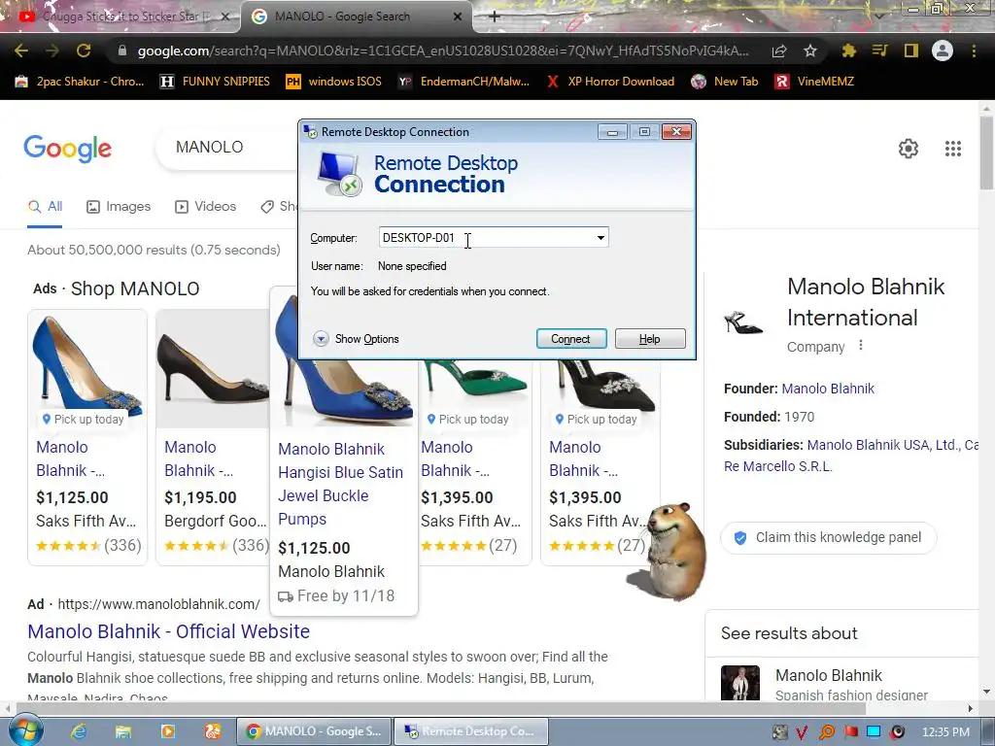The image size is (995, 746).
Task: Open Hangisi Blue Satin Jewel Buckle Pumps link
Action: point(341,484)
